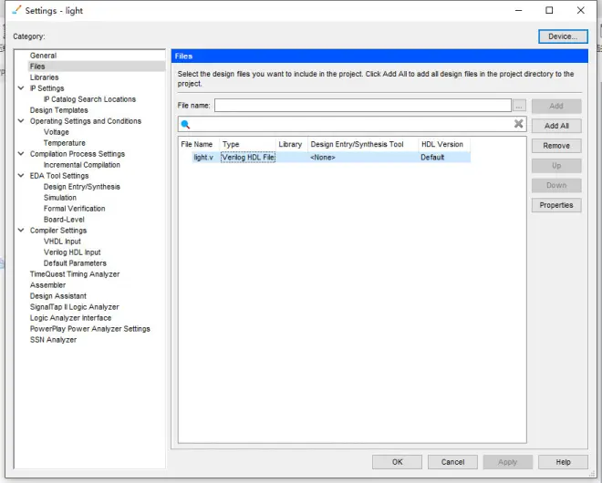
Task: Collapse the IP Settings tree node
Action: click(21, 87)
